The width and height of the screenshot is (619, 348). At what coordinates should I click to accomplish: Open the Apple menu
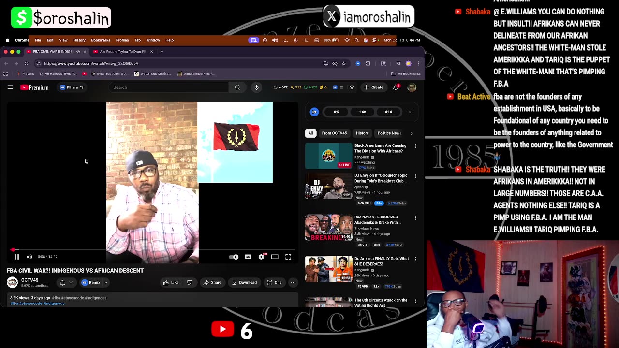[x=7, y=40]
